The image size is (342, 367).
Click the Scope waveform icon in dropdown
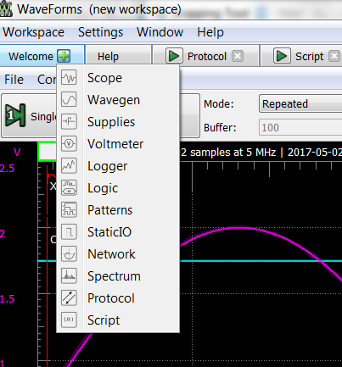pyautogui.click(x=69, y=78)
